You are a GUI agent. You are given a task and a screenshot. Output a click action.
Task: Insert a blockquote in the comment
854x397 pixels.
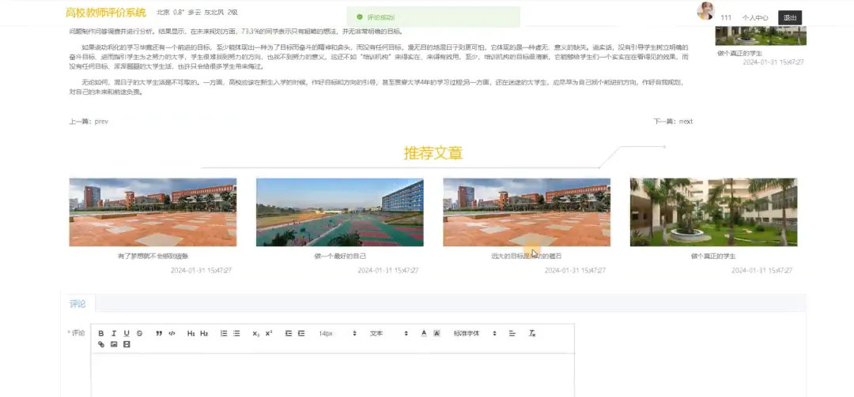coord(159,333)
